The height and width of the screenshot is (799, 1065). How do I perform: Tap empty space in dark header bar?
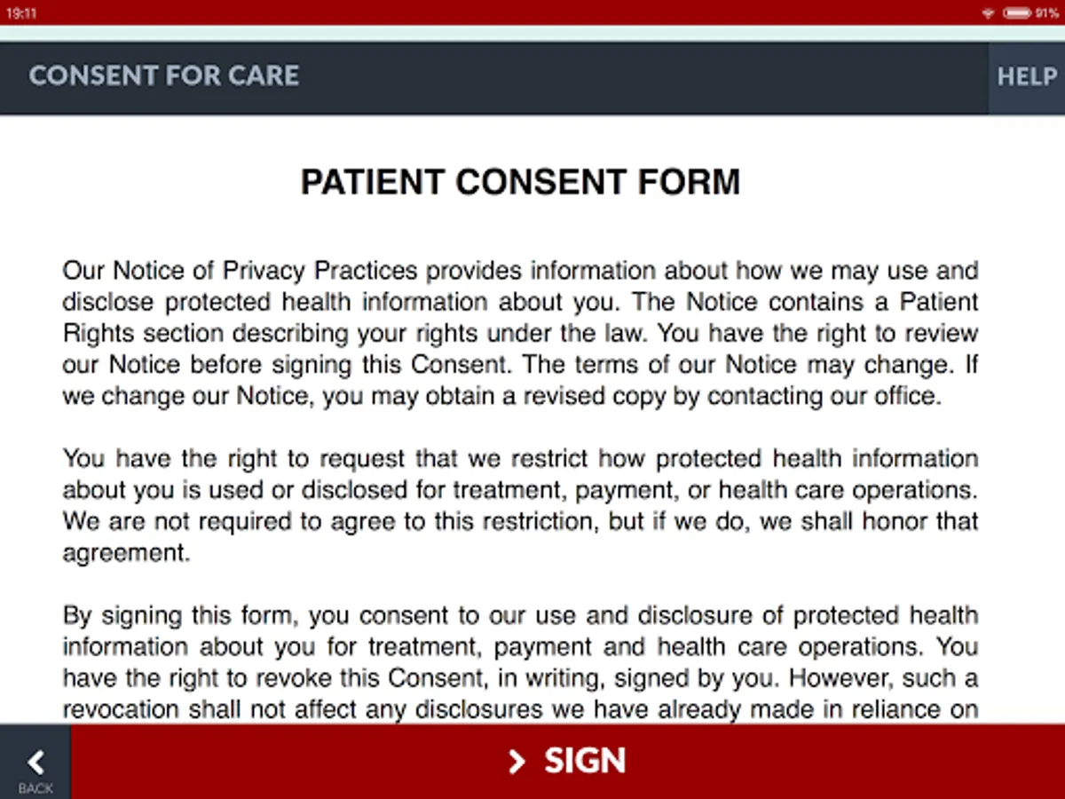pyautogui.click(x=639, y=77)
